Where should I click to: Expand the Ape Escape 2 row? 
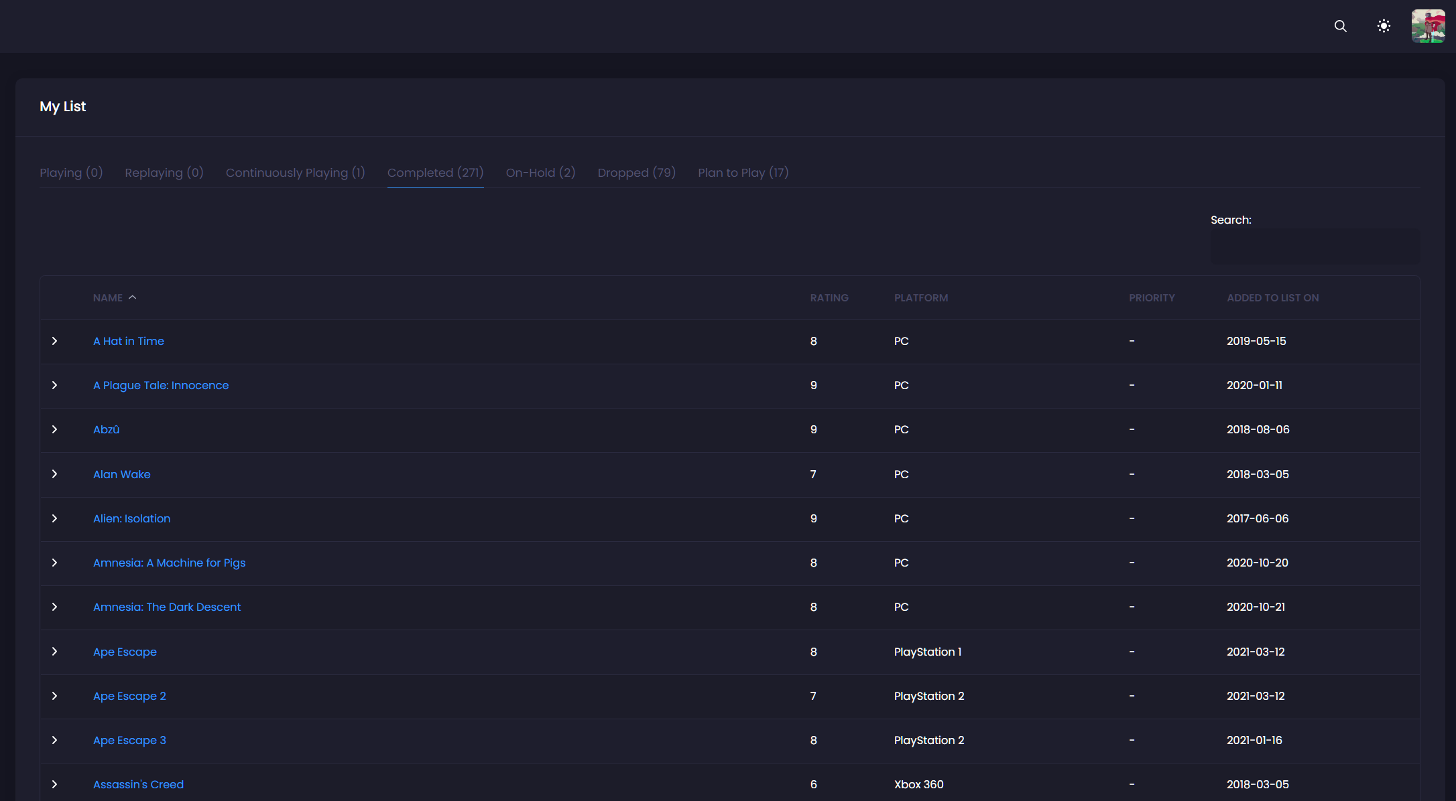pos(55,696)
